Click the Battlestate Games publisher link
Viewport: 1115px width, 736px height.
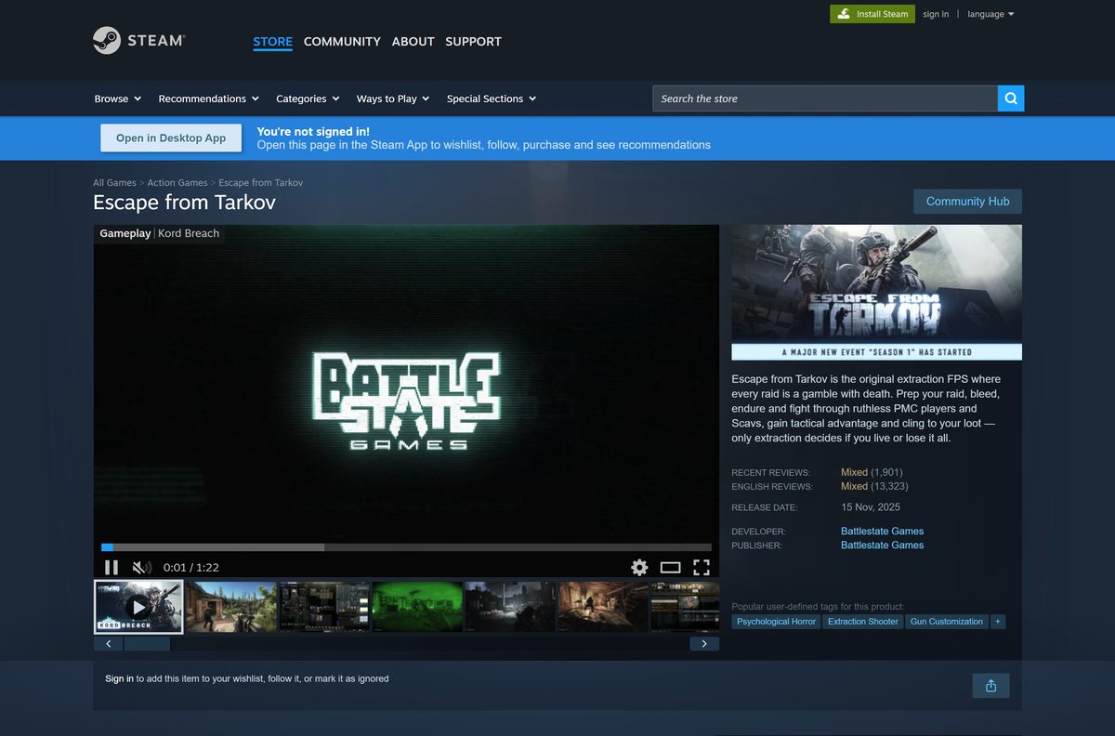[x=882, y=545]
